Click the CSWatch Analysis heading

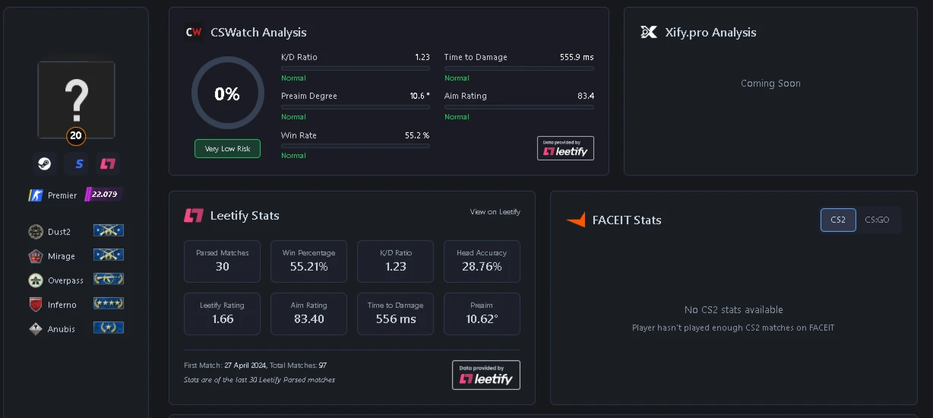258,33
